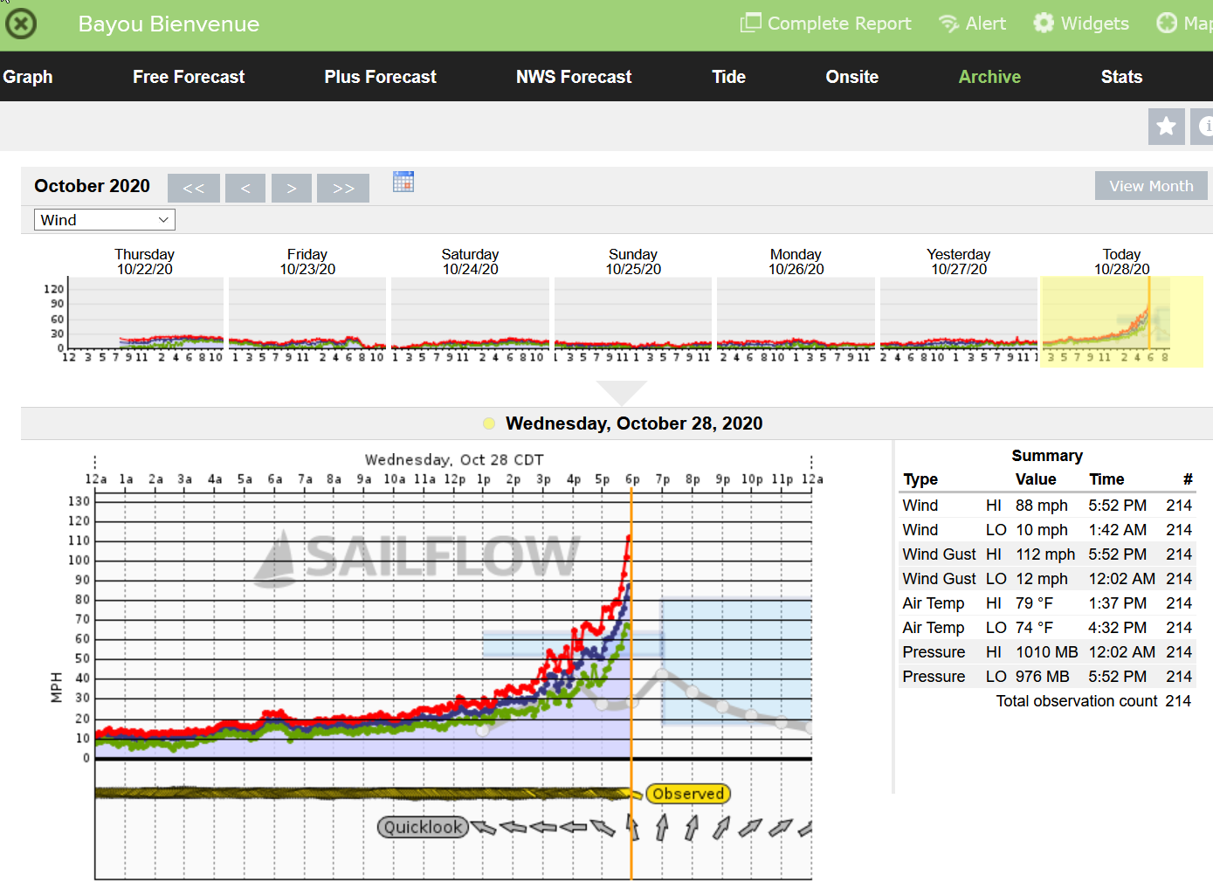
Task: Click the Observed label on chart
Action: (x=688, y=794)
